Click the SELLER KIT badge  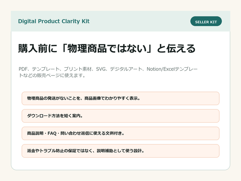tap(206, 21)
